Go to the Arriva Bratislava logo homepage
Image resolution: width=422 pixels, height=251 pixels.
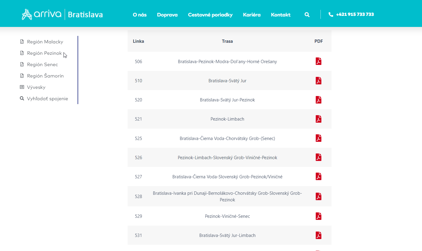tap(62, 14)
